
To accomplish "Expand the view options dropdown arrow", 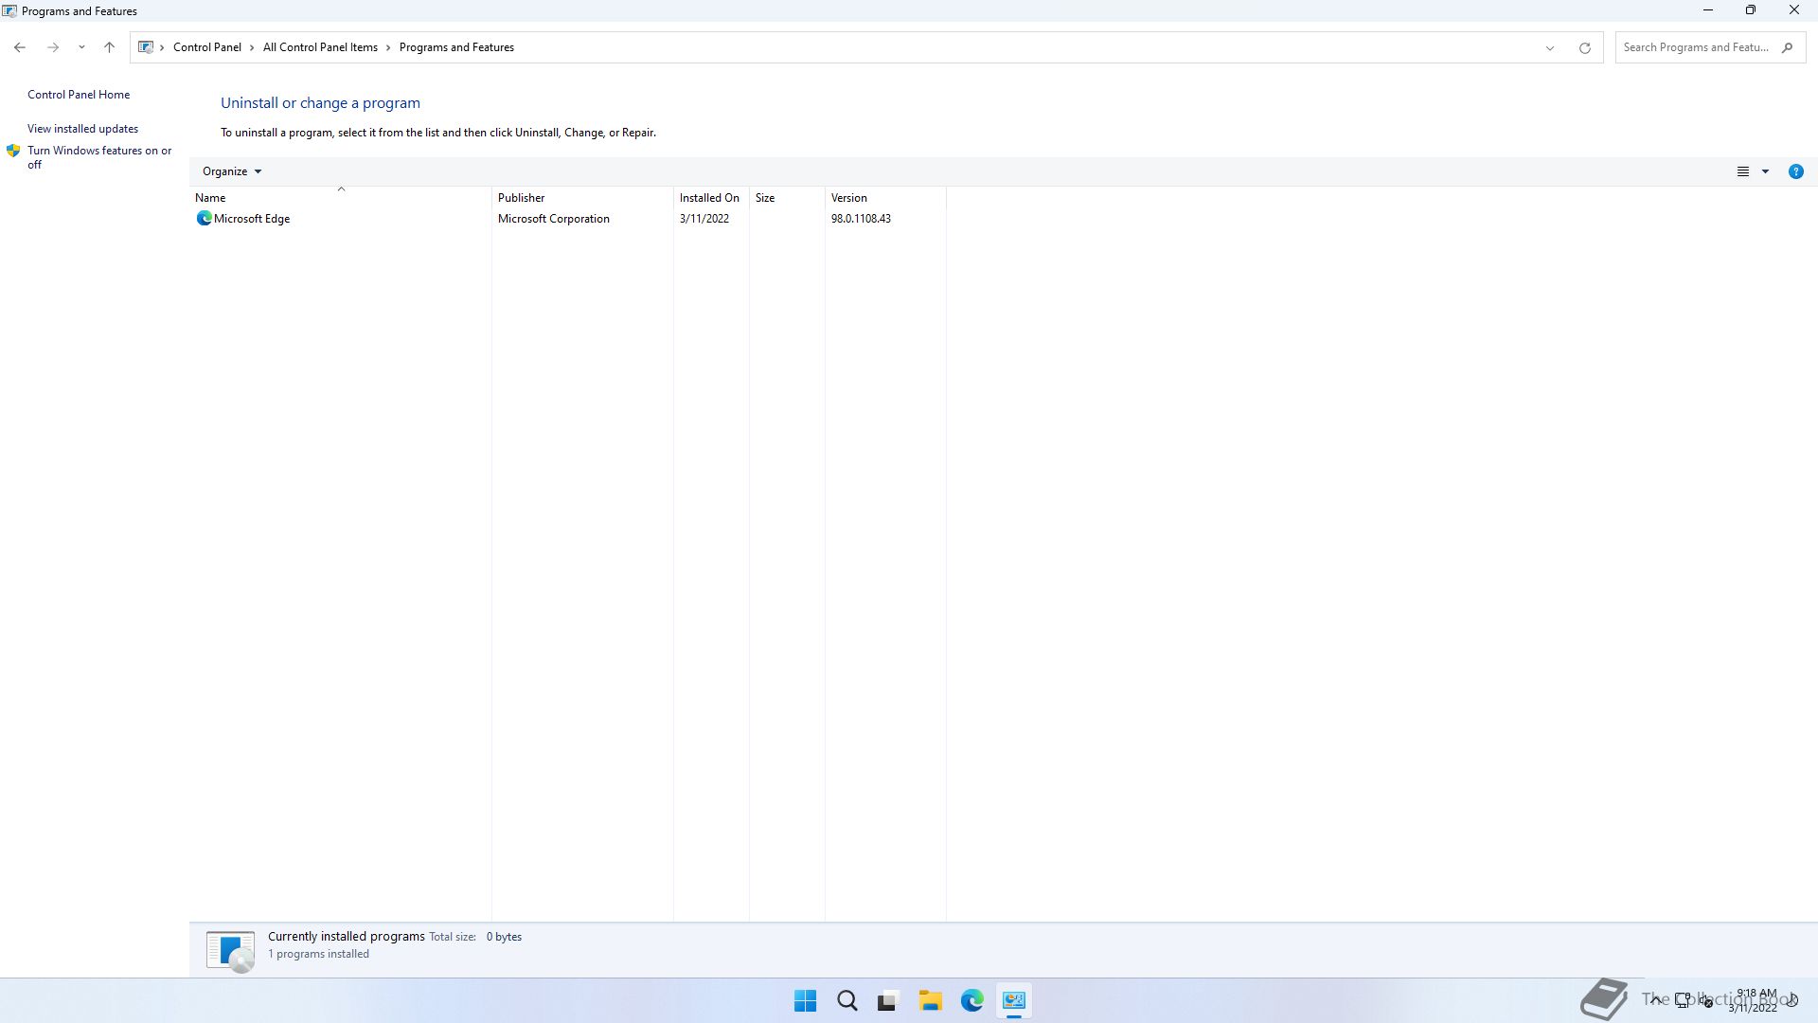I will 1765,171.
